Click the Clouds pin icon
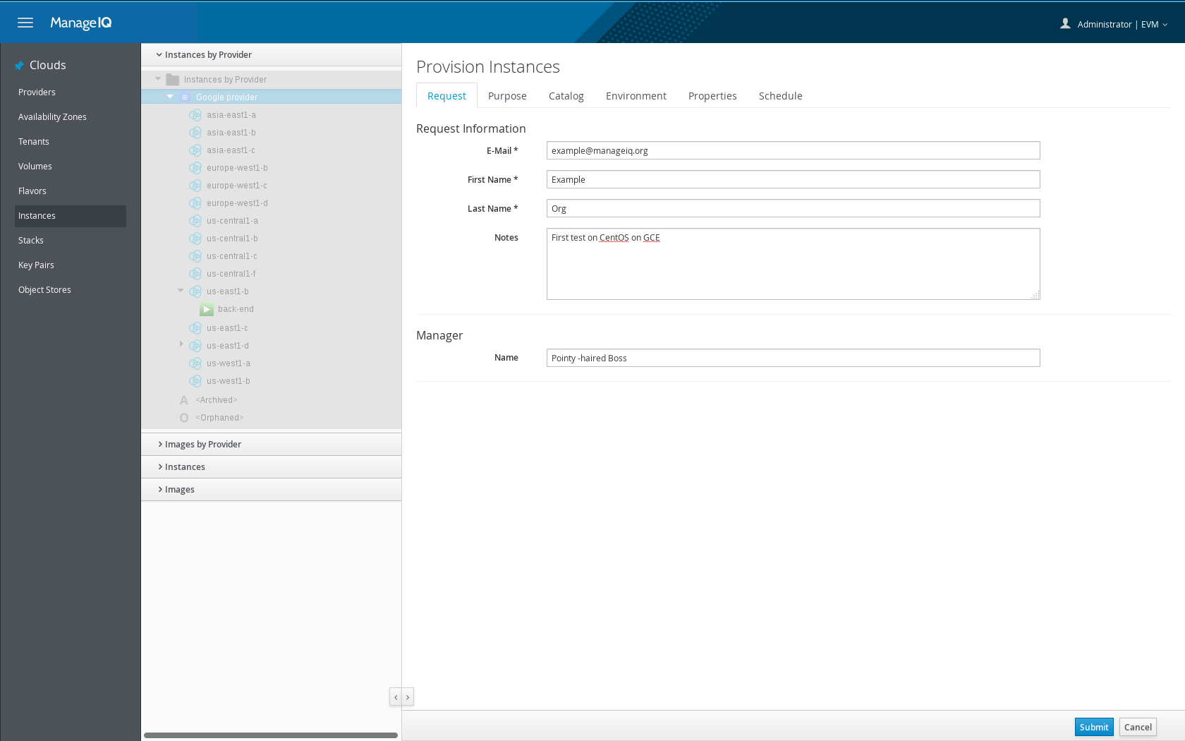1185x741 pixels. point(19,66)
